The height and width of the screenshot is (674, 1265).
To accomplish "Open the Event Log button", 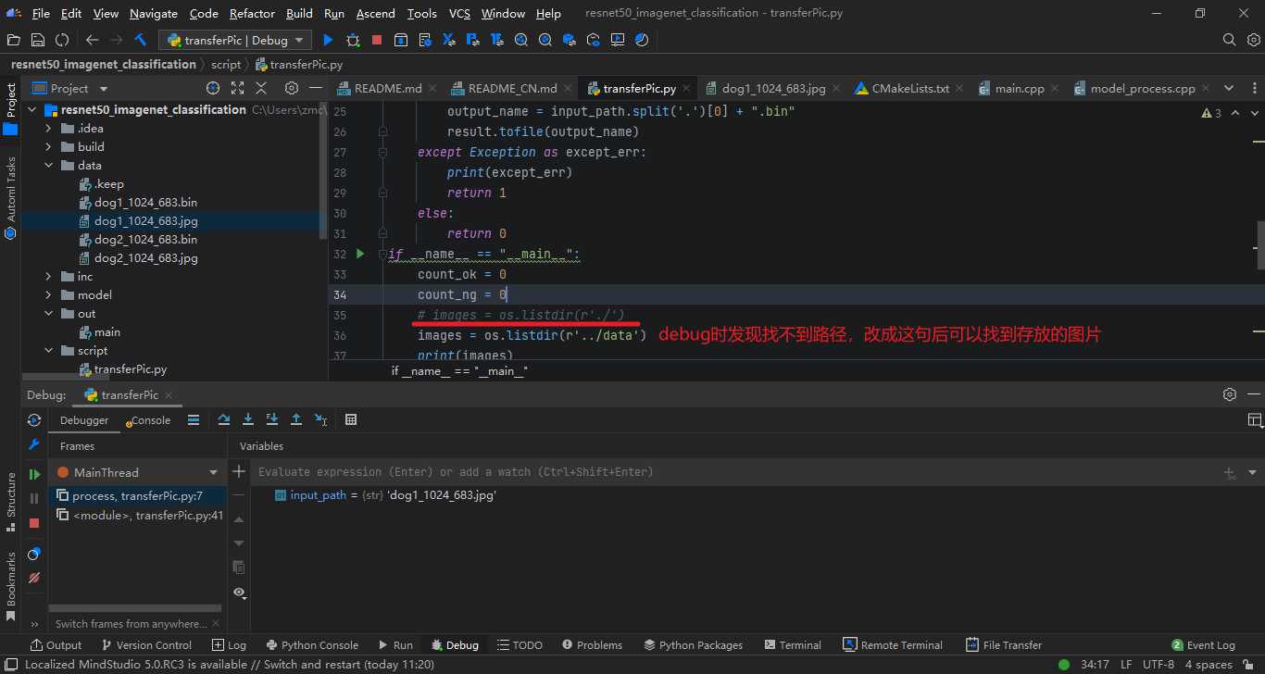I will click(1203, 645).
